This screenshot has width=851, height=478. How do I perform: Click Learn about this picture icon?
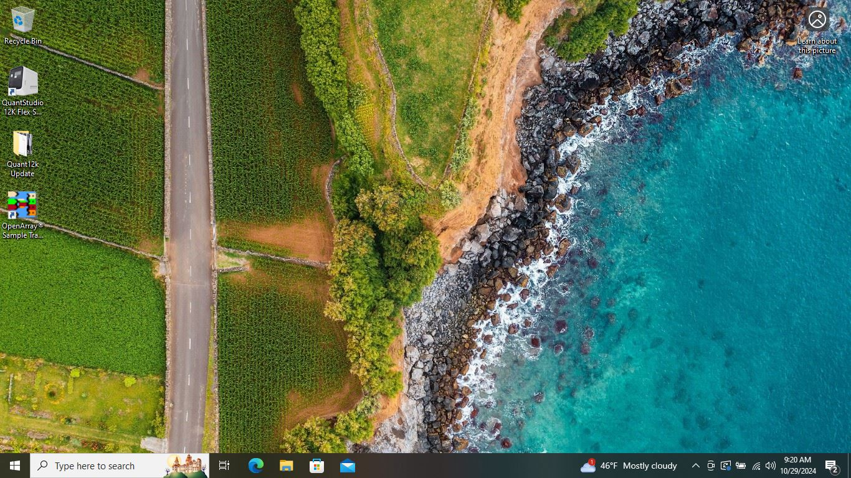[x=817, y=31]
